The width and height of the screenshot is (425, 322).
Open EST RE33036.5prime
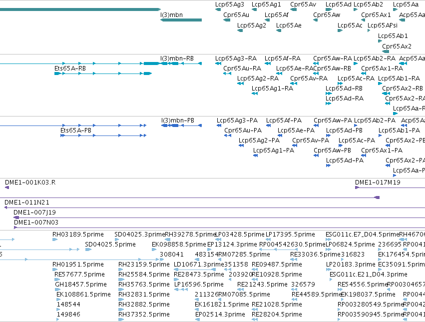[315, 254]
